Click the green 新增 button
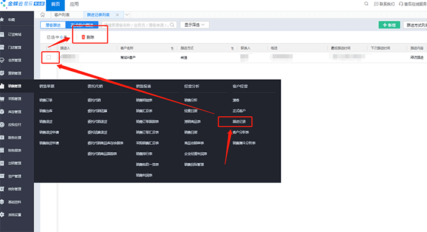427x232 pixels. (389, 25)
